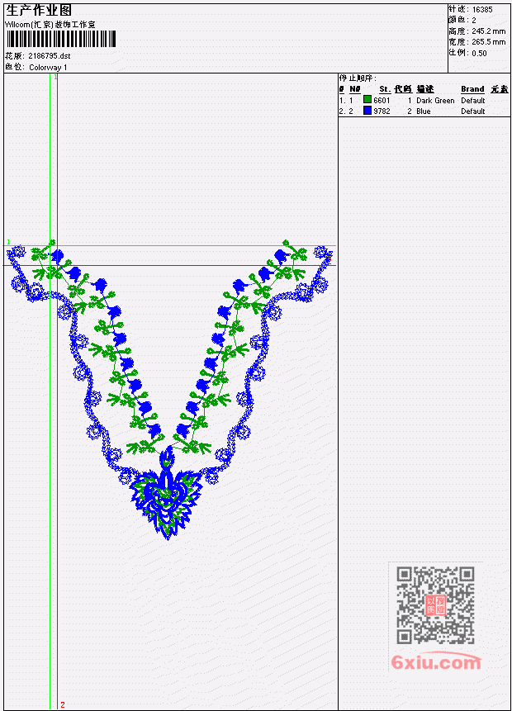
Task: Click the N# column header
Action: pos(354,89)
